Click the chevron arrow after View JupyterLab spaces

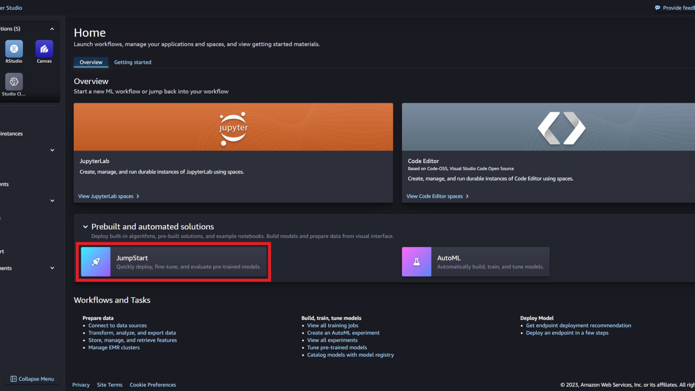138,196
